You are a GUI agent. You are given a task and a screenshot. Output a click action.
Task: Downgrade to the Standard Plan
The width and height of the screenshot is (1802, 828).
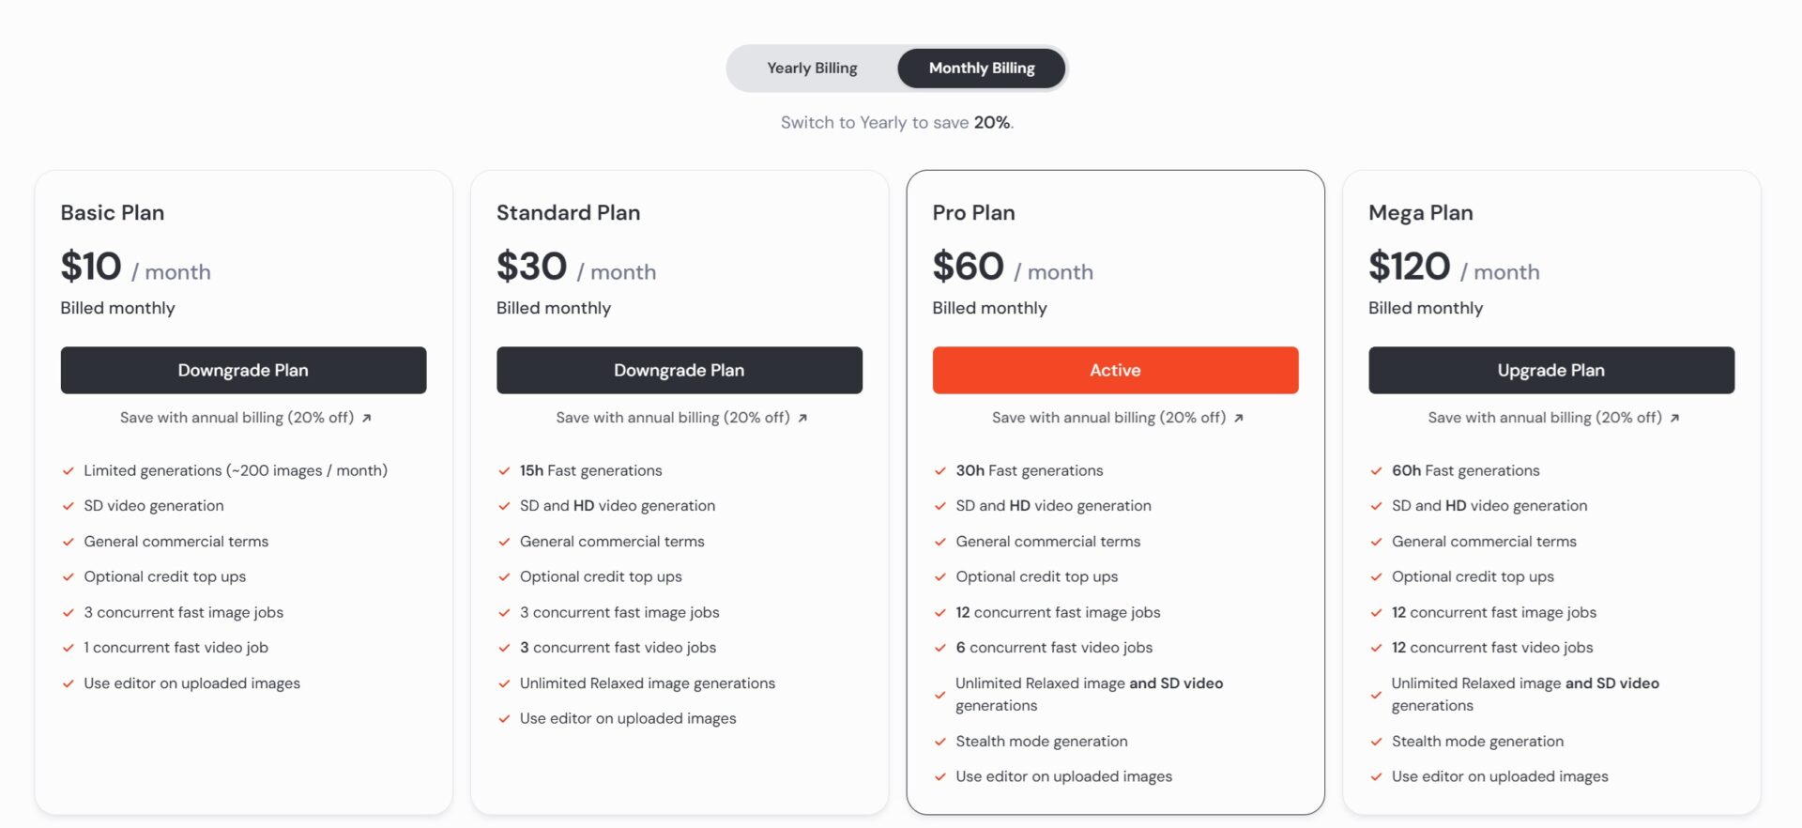tap(679, 370)
